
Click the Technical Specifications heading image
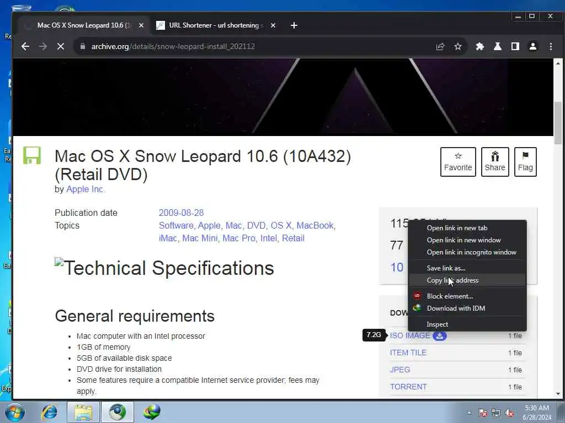59,262
